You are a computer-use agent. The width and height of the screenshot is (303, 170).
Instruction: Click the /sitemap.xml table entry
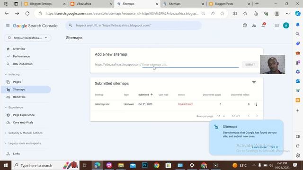[102, 104]
